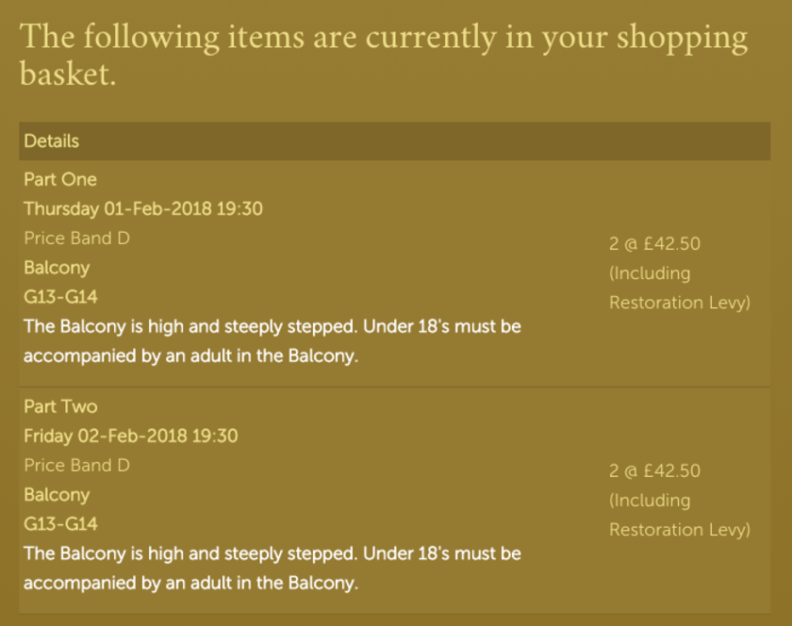Click the Balcony steepness warning in Part Two
This screenshot has height=626, width=792.
coord(272,568)
